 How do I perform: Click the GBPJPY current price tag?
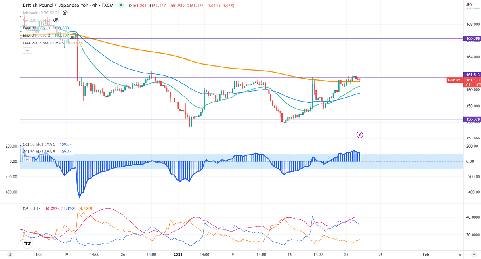point(454,80)
